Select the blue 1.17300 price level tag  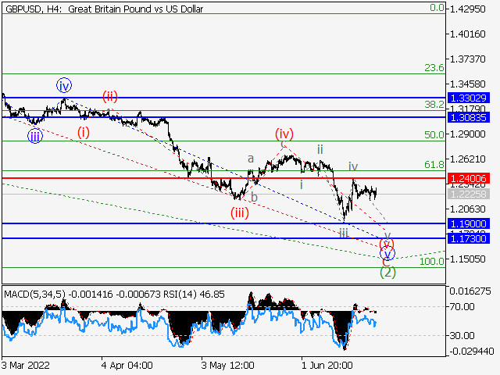[x=469, y=238]
